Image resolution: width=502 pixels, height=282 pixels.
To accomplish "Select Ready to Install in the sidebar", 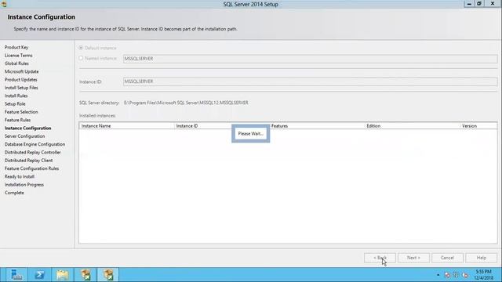I will [20, 176].
